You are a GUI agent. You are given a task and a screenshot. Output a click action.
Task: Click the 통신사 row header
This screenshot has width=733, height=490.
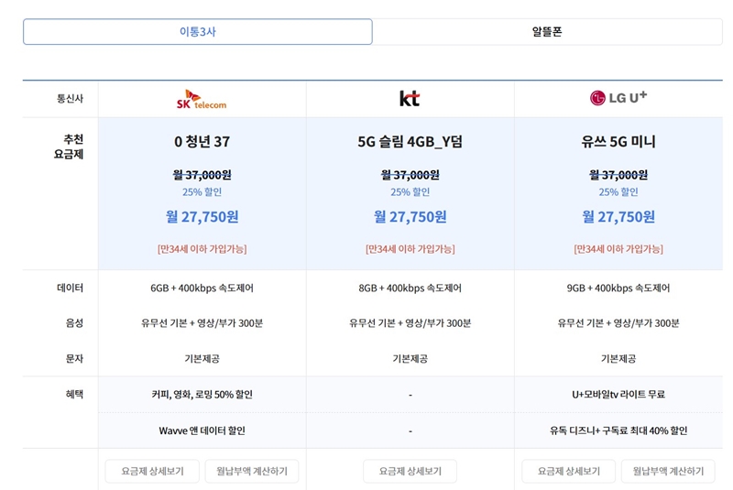[70, 99]
